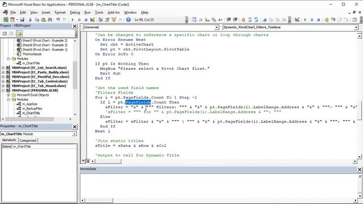Toggle Full Module View at code window bottom
The height and width of the screenshot is (204, 363).
[88, 161]
